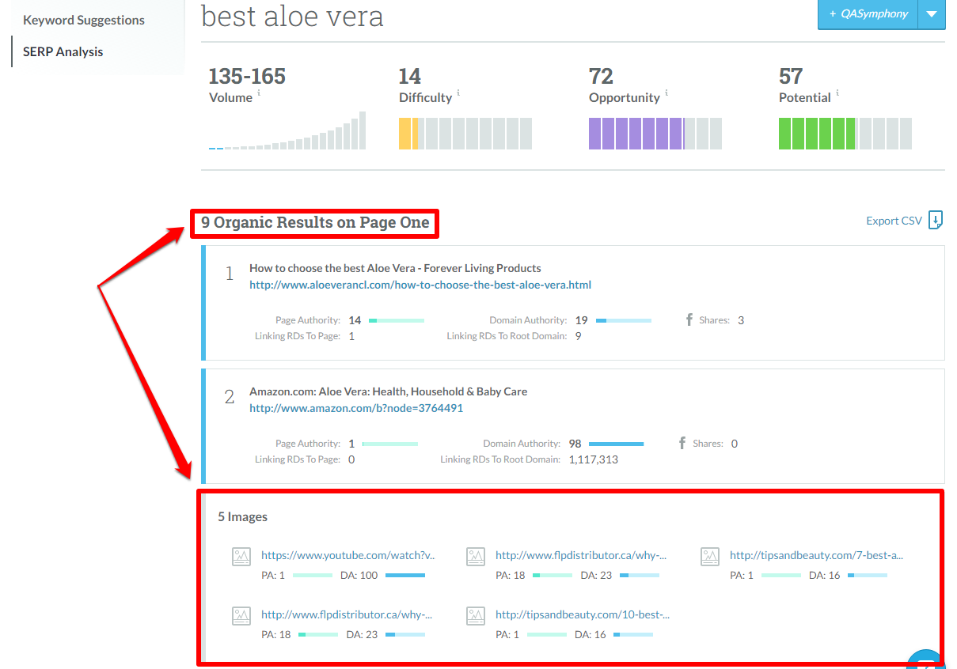The height and width of the screenshot is (669, 957).
Task: Open the YouTube watch link under Images
Action: pos(347,555)
